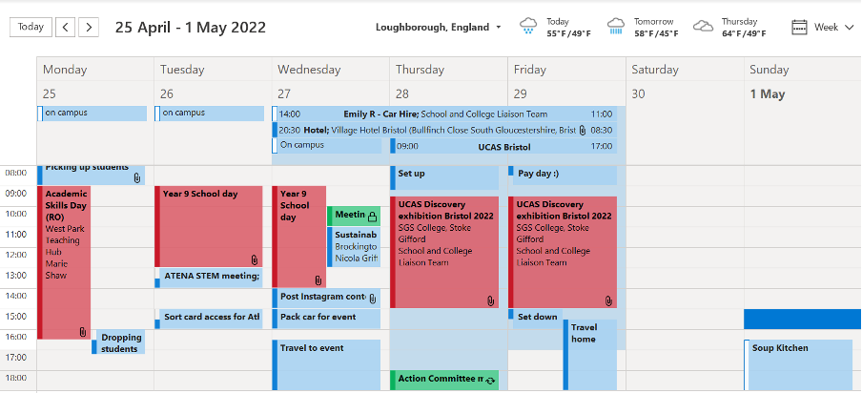Open the Week view dropdown chevron
This screenshot has height=393, width=862.
849,27
